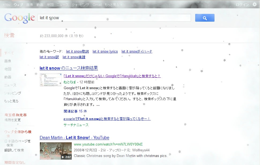Open 地図 in the top navigation bar
Image resolution: width=260 pixels, height=165 pixels.
pyautogui.click(x=50, y=5)
